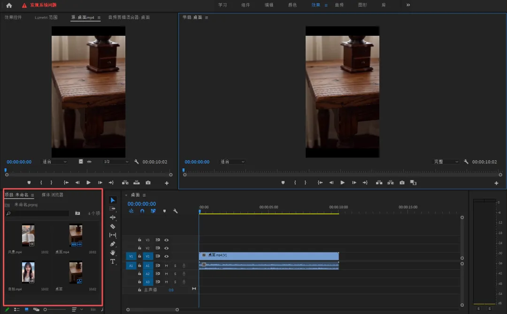Click the Home icon in top bar
This screenshot has width=507, height=314.
9,5
